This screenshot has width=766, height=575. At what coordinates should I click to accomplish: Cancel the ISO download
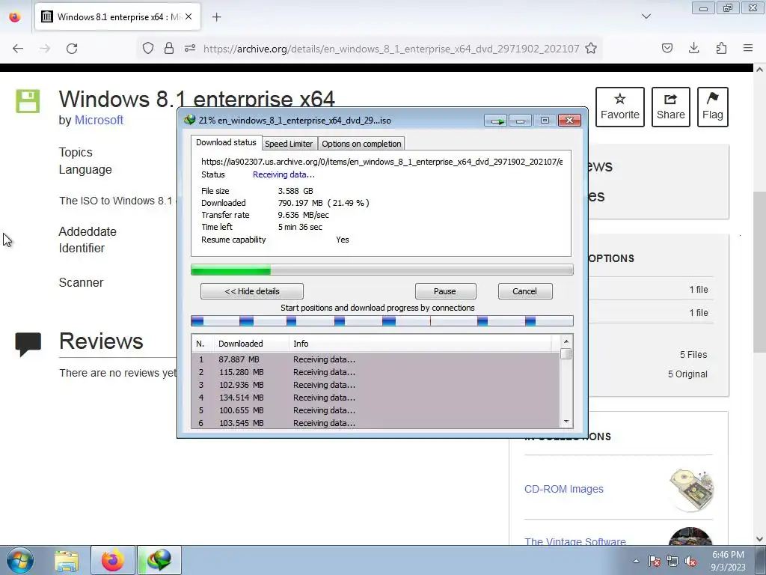[x=524, y=291]
